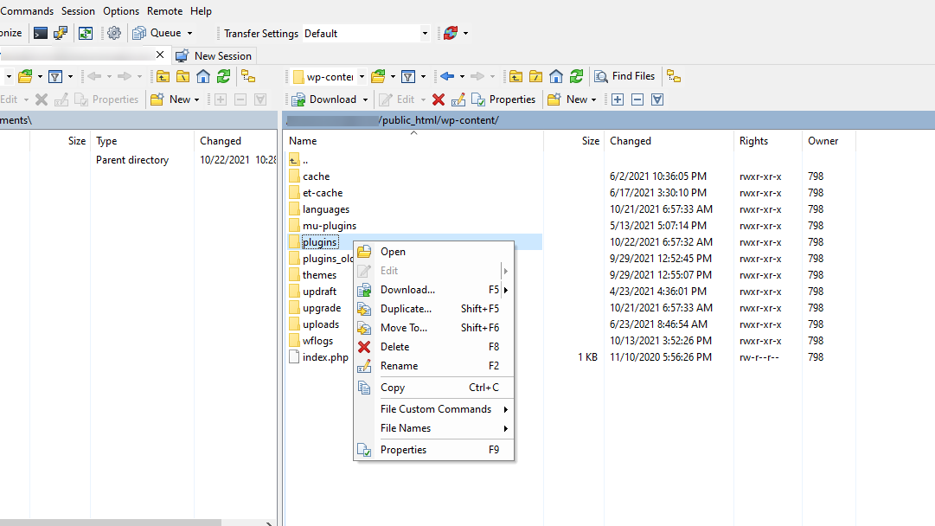This screenshot has width=935, height=526.
Task: Click remote panel filter icon
Action: [408, 76]
